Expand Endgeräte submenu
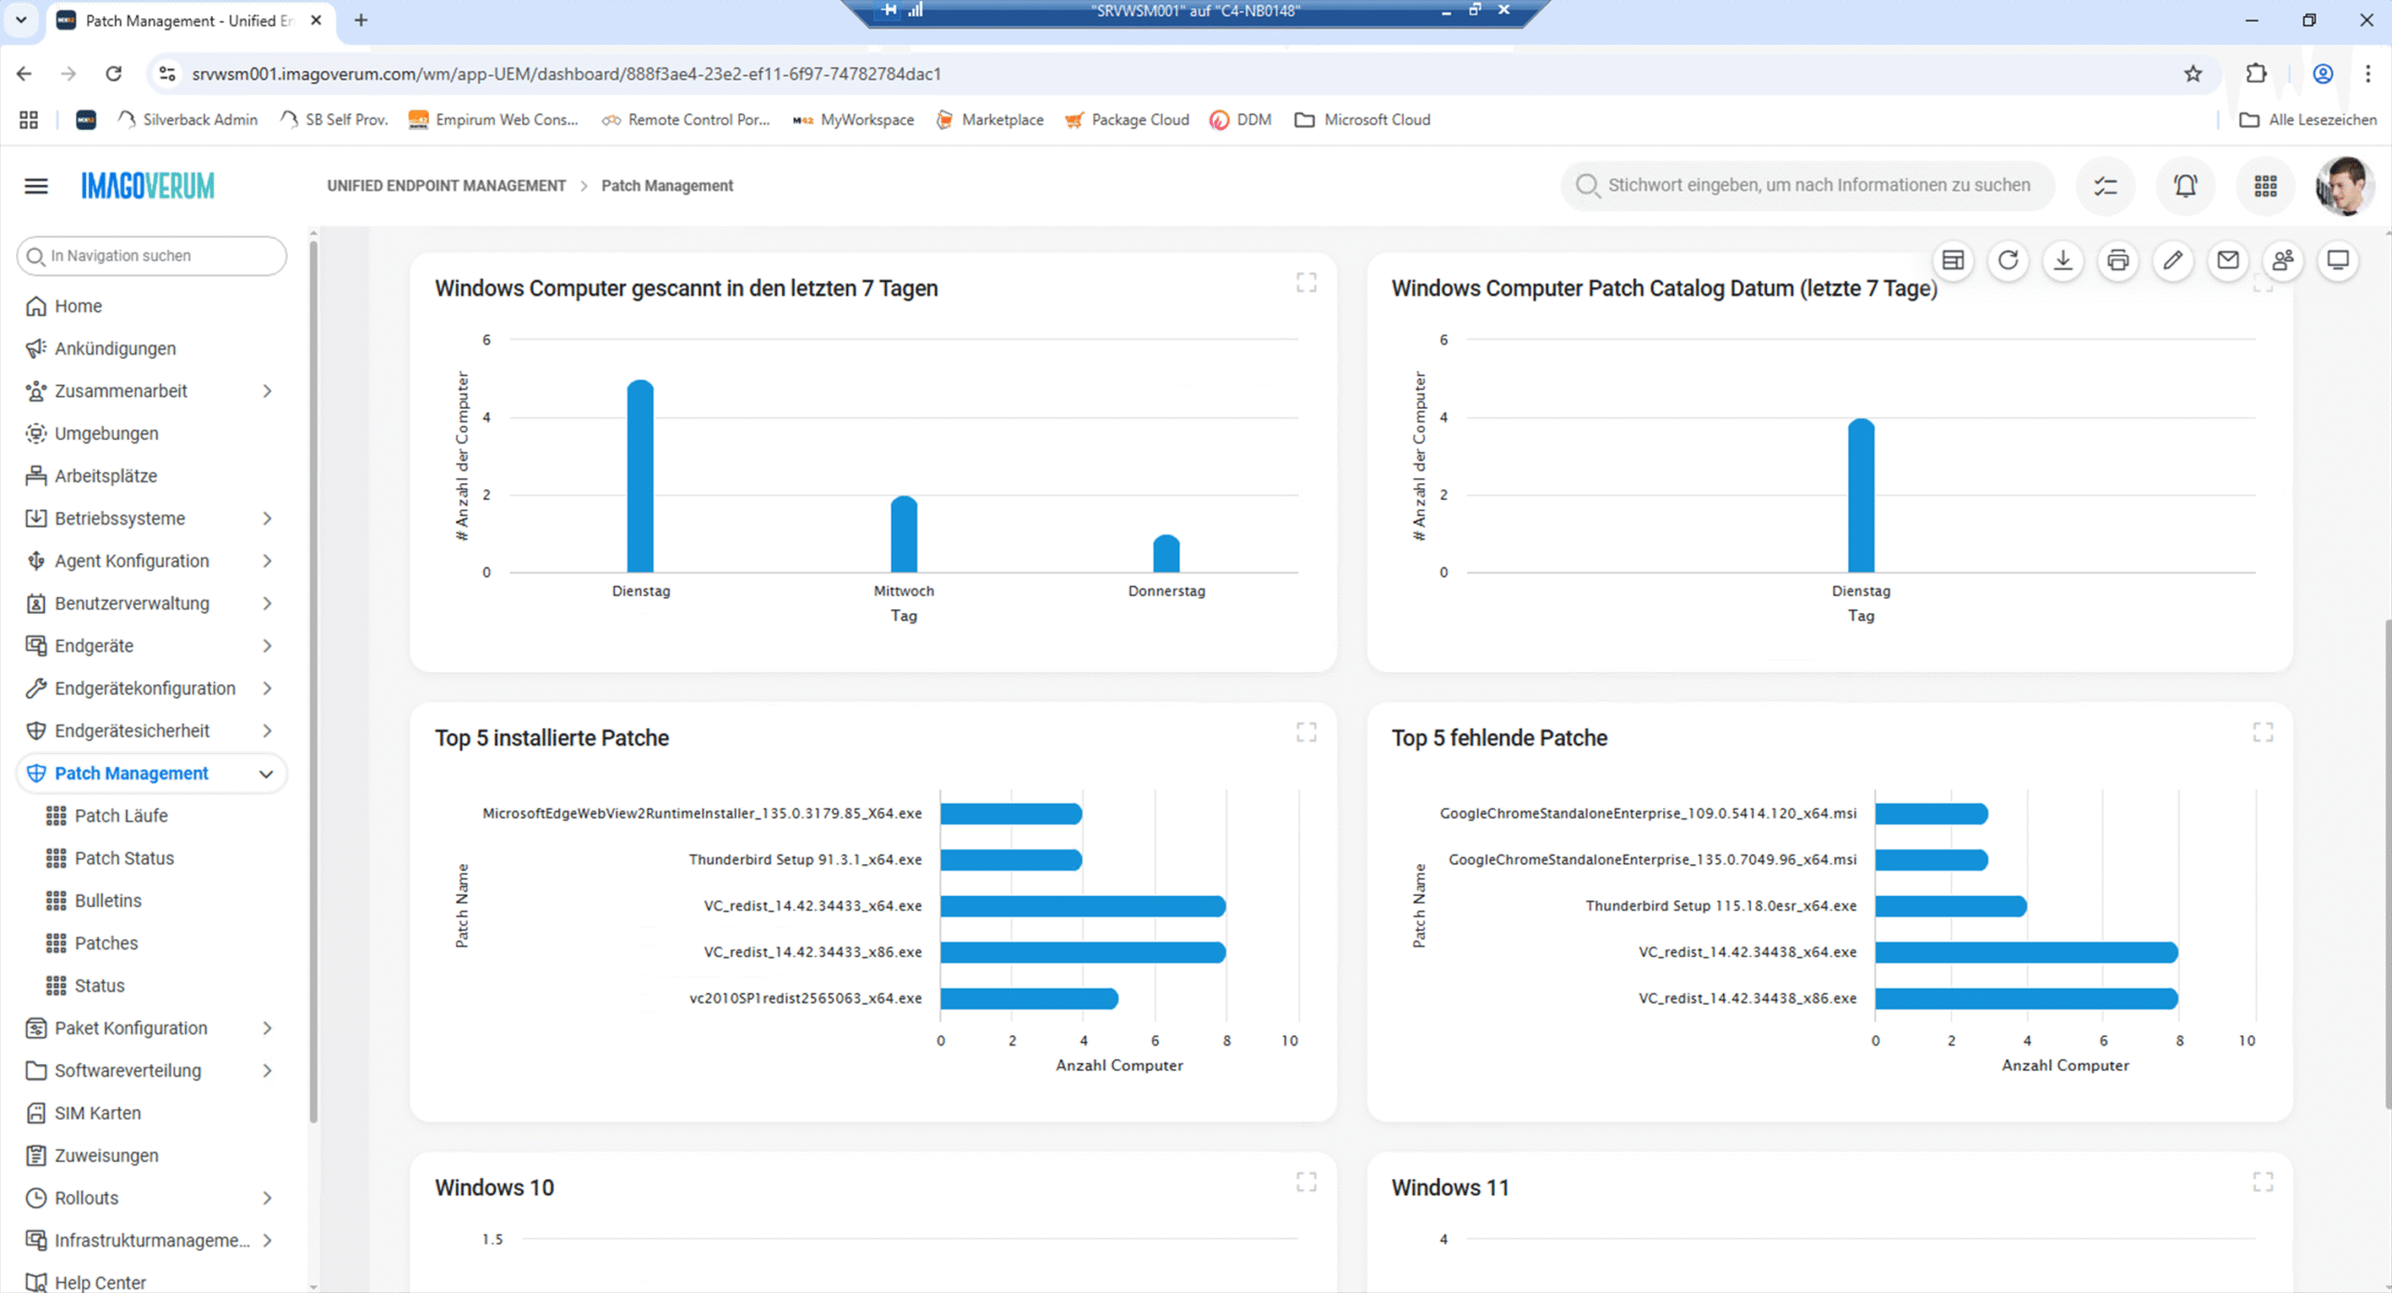2392x1293 pixels. click(x=266, y=646)
